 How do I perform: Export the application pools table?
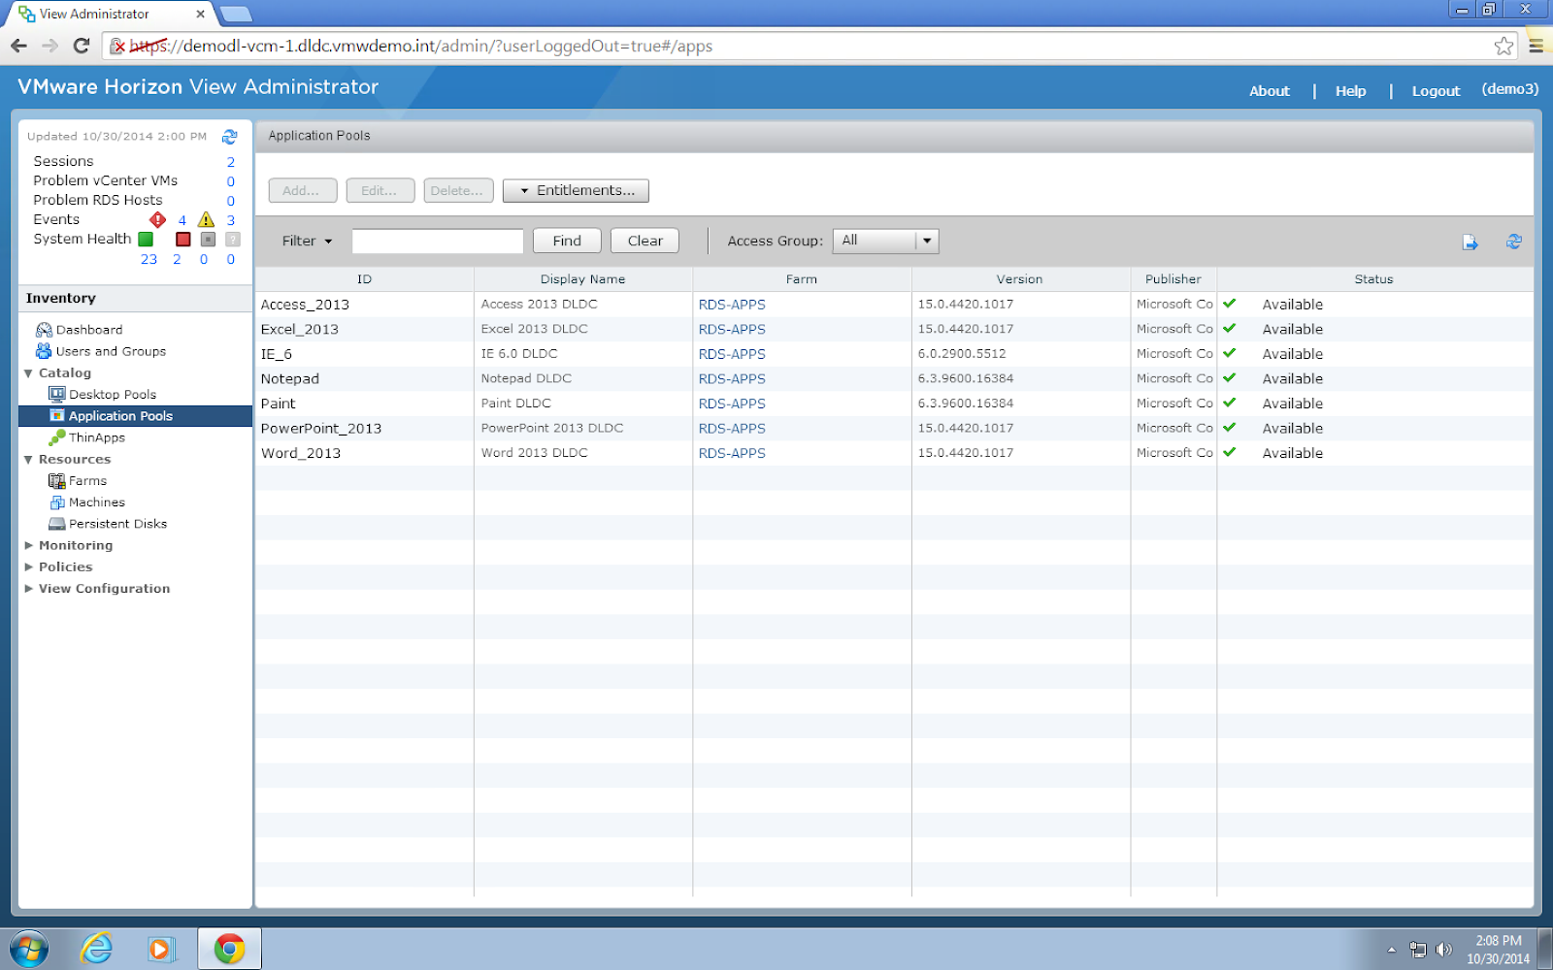(1470, 242)
